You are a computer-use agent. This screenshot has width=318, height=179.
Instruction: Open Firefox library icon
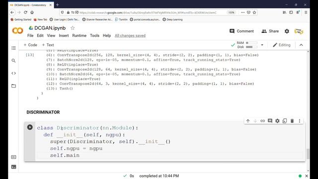click(285, 12)
